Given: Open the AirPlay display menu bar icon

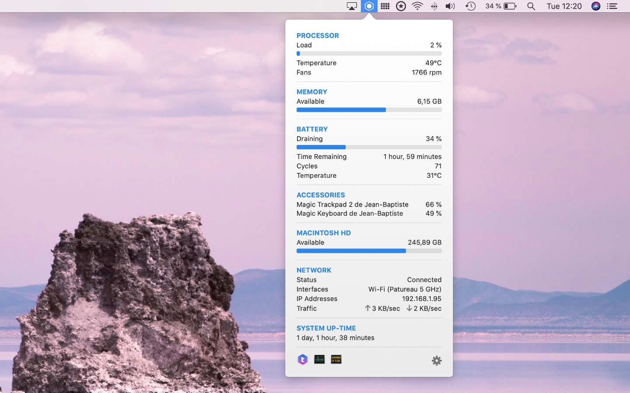Looking at the screenshot, I should click(352, 6).
